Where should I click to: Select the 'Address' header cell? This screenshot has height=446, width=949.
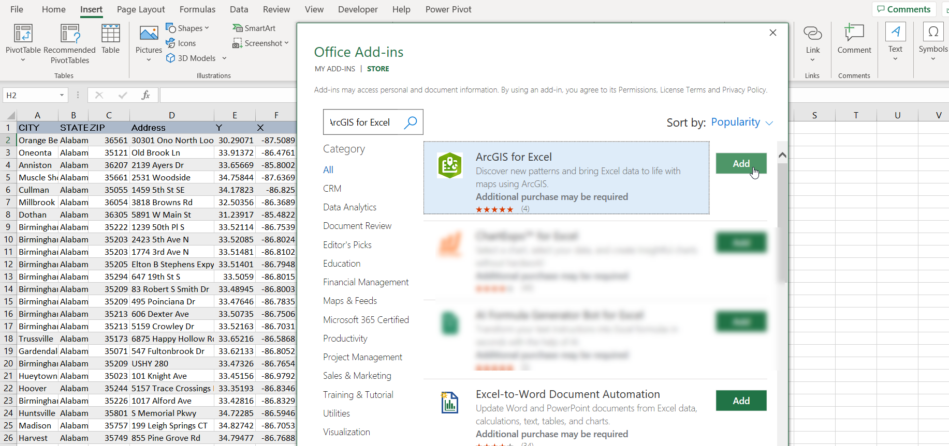coord(172,128)
